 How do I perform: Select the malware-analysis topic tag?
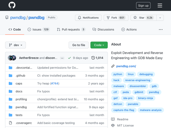pos(151,110)
